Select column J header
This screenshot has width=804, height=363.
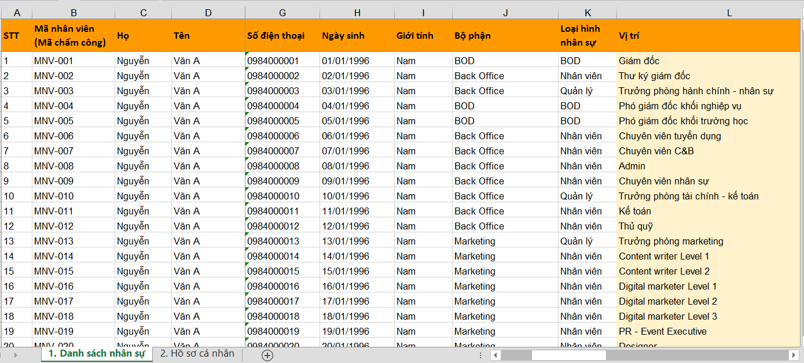click(x=505, y=13)
